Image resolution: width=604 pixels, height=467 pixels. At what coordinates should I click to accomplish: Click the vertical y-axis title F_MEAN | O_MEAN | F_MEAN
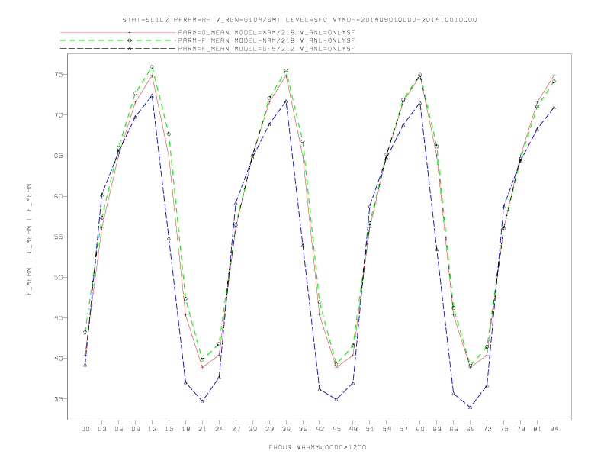coord(29,240)
